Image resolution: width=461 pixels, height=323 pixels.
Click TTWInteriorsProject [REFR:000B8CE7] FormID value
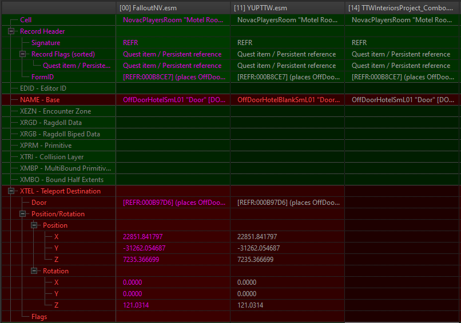(x=403, y=77)
